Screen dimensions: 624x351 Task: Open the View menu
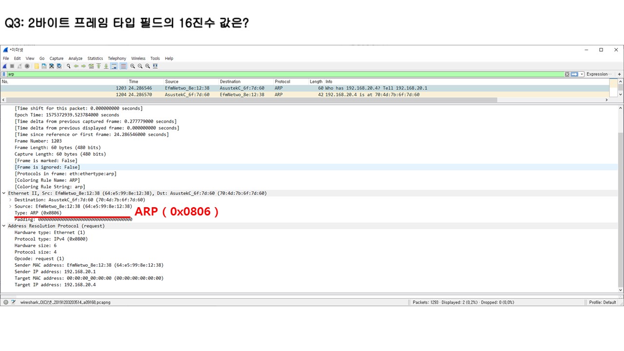click(x=30, y=58)
